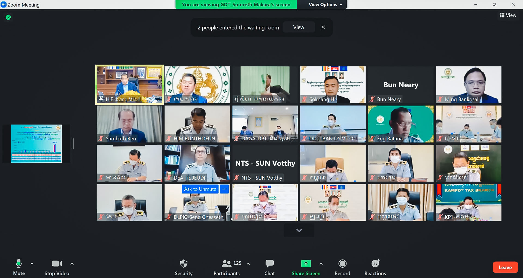523x278 pixels.
Task: Open the Chat panel
Action: (x=269, y=264)
